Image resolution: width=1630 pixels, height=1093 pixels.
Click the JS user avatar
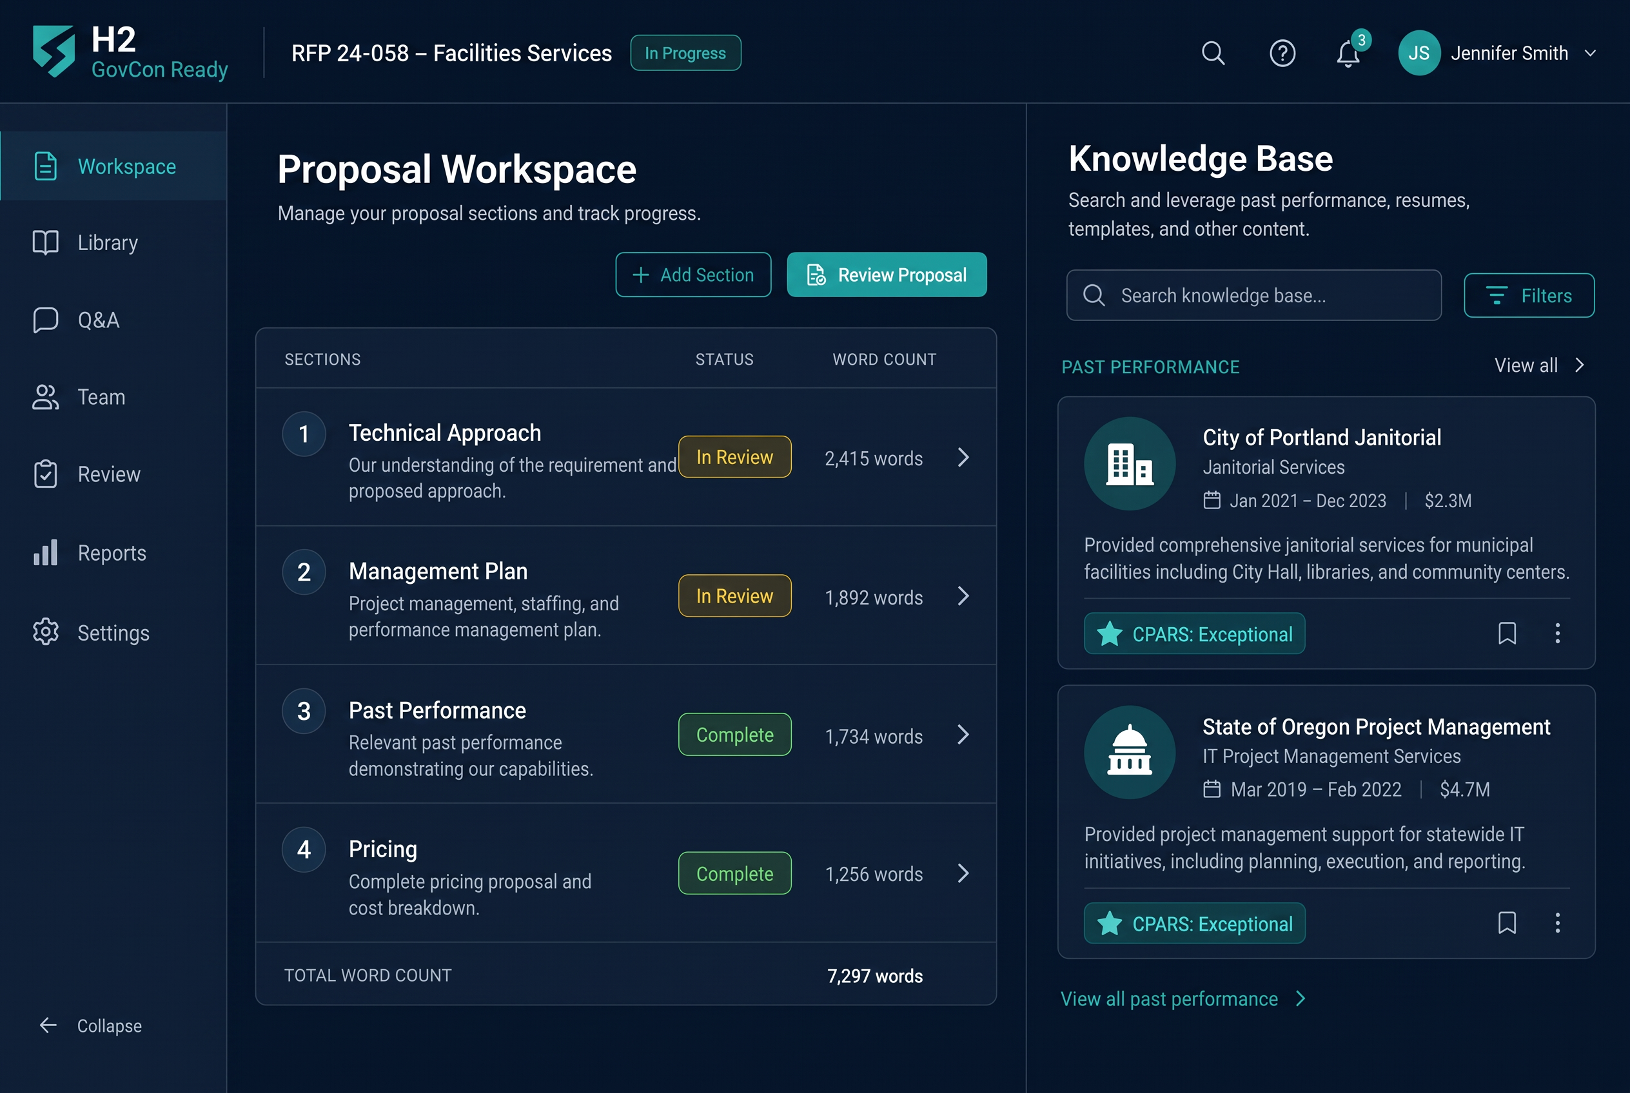(1419, 53)
